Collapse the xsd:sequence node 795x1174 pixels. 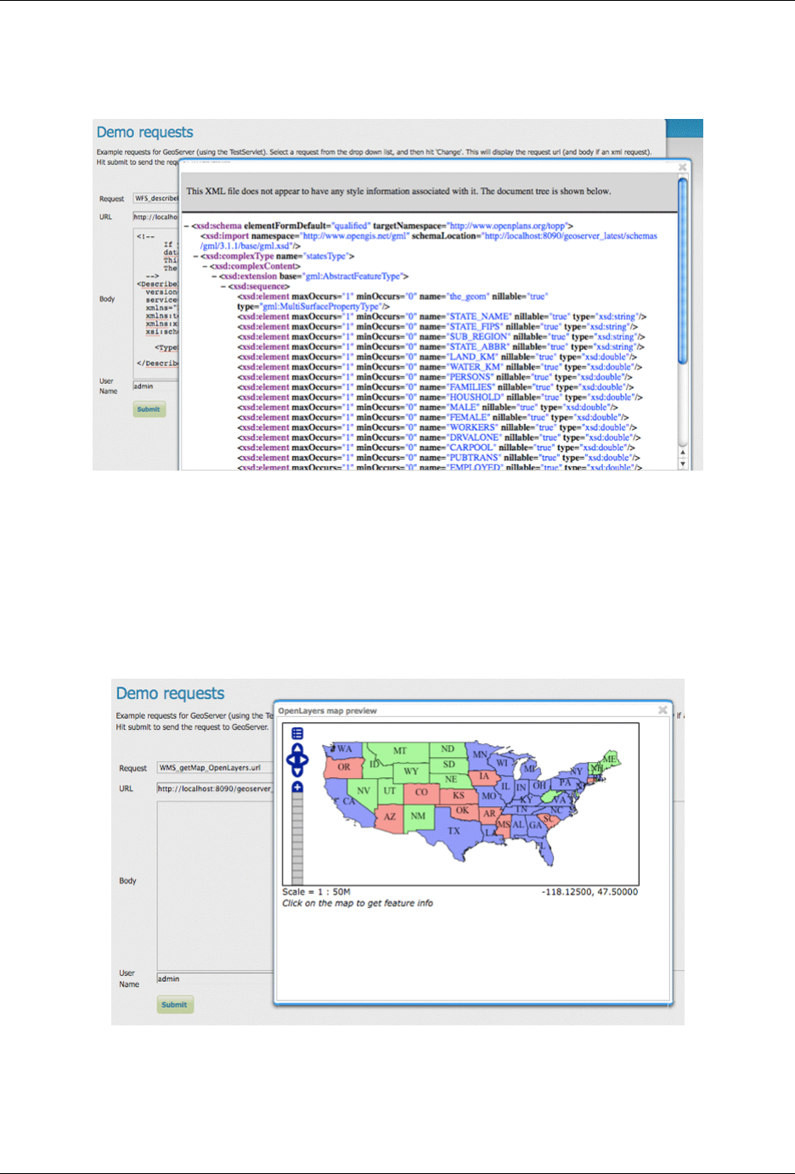tap(223, 286)
